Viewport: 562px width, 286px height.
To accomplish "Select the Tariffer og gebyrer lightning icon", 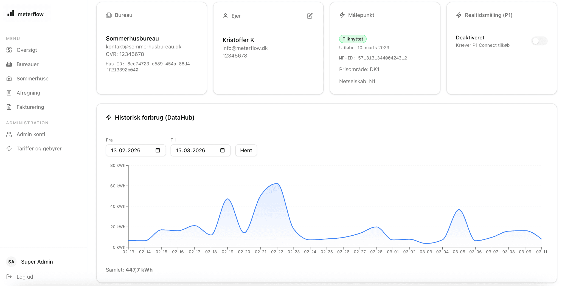I will pyautogui.click(x=9, y=149).
